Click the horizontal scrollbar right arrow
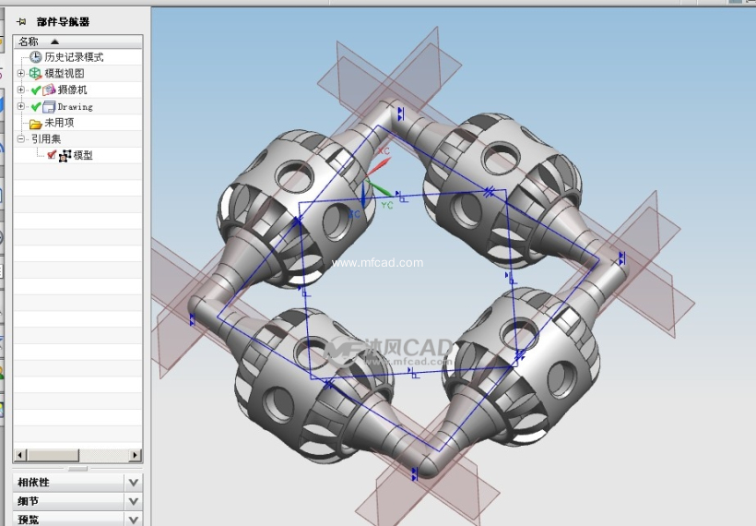This screenshot has width=756, height=526. point(136,455)
